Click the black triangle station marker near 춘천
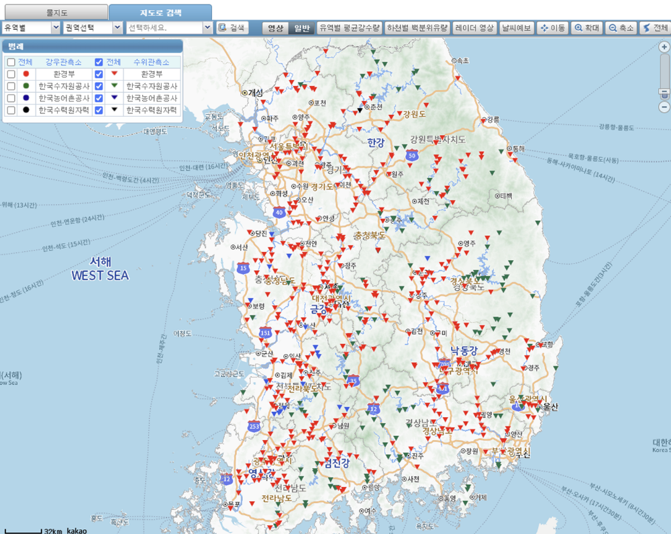671x534 pixels. coord(360,110)
